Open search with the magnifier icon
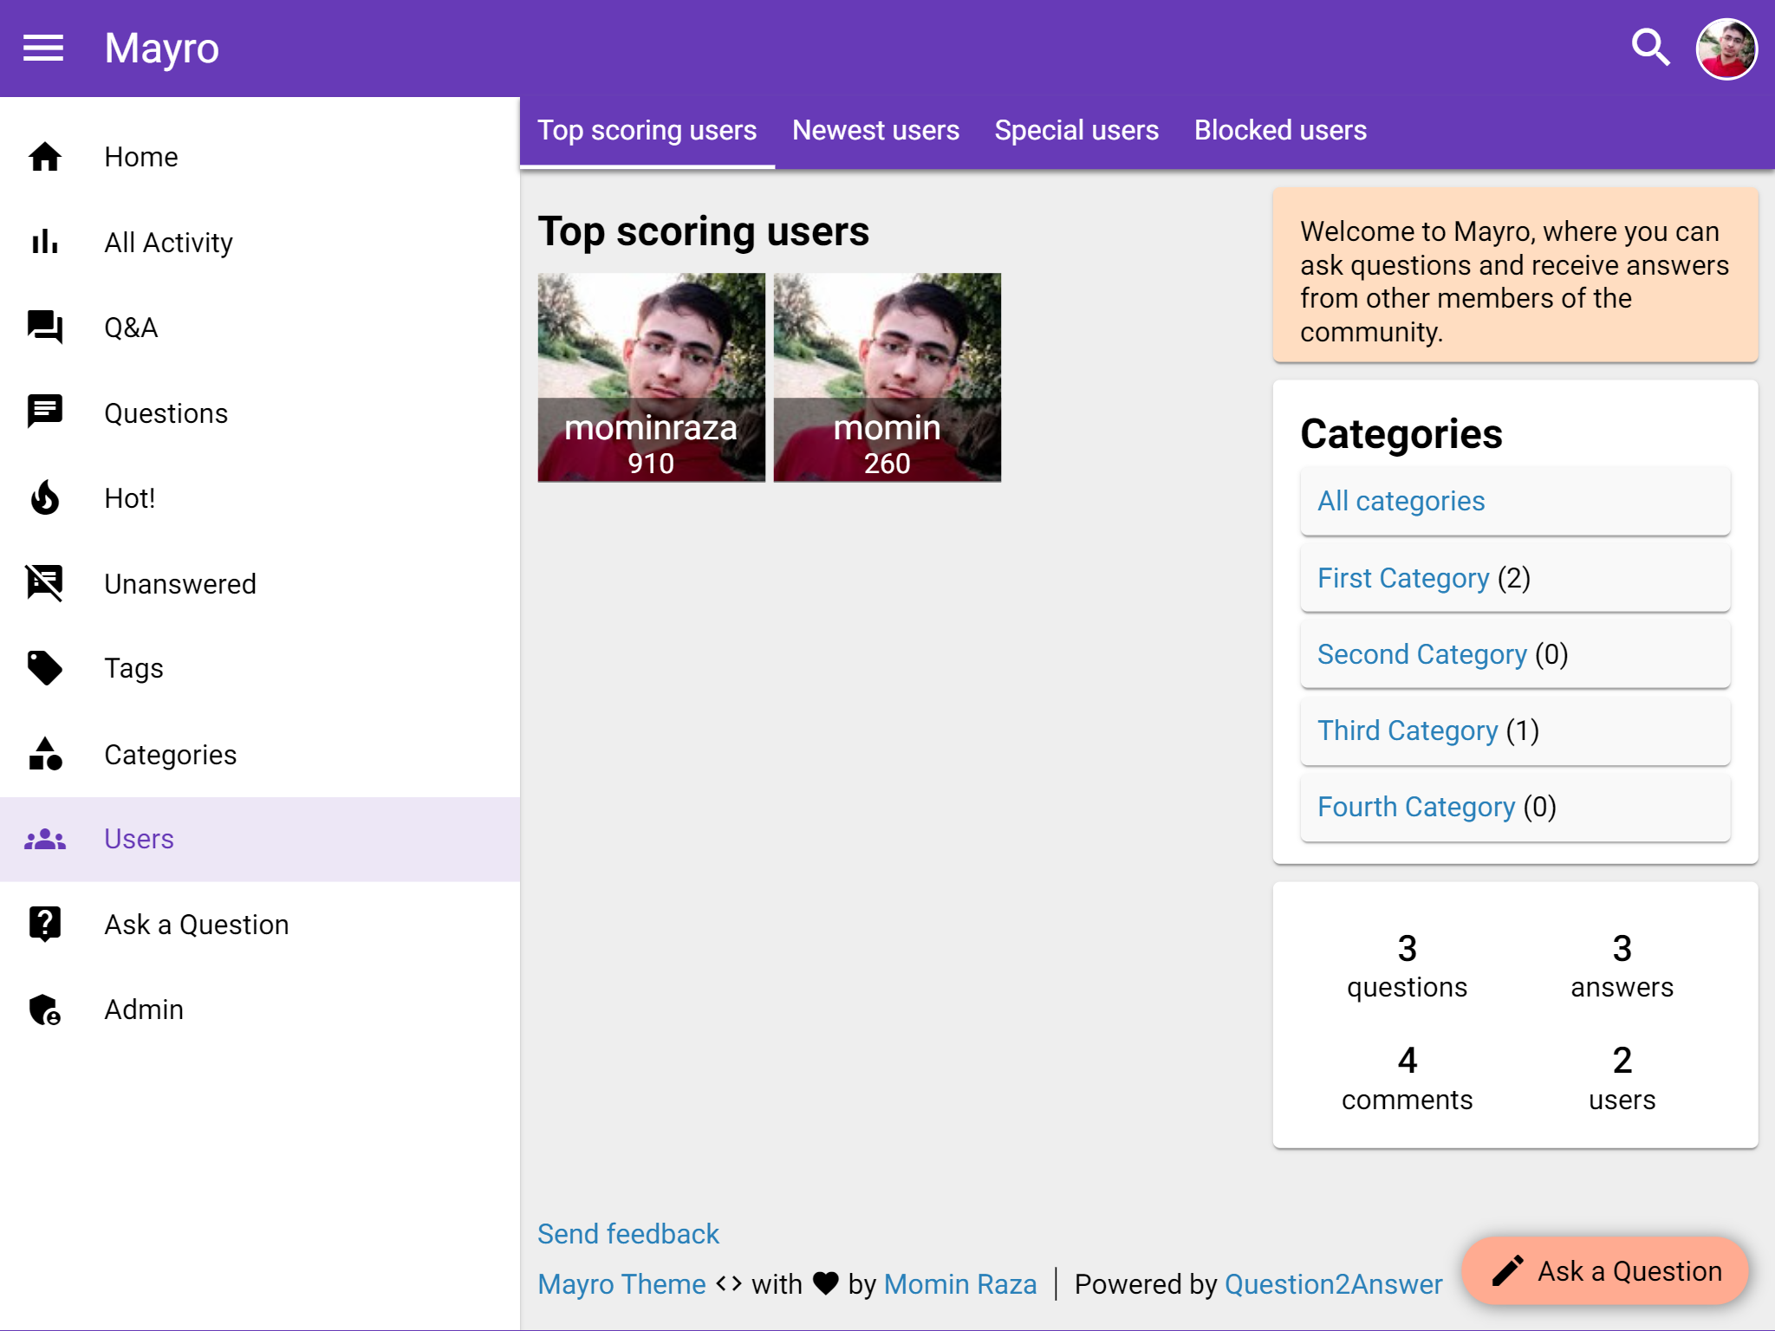The height and width of the screenshot is (1331, 1775). (1650, 49)
